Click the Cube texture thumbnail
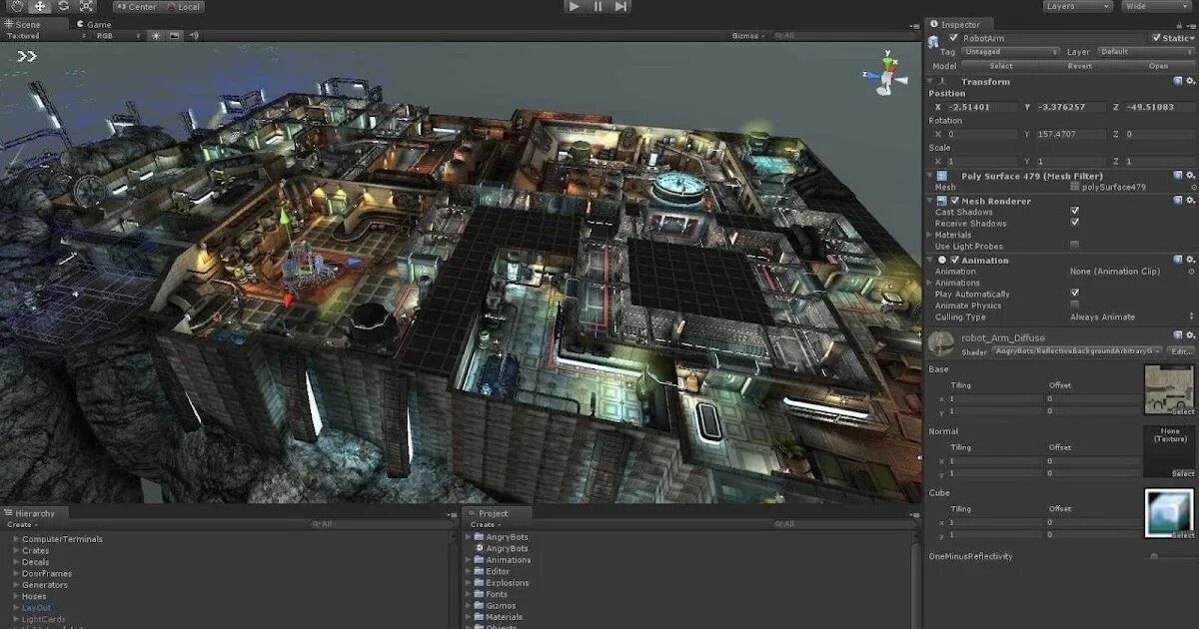This screenshot has width=1199, height=629. (x=1169, y=514)
